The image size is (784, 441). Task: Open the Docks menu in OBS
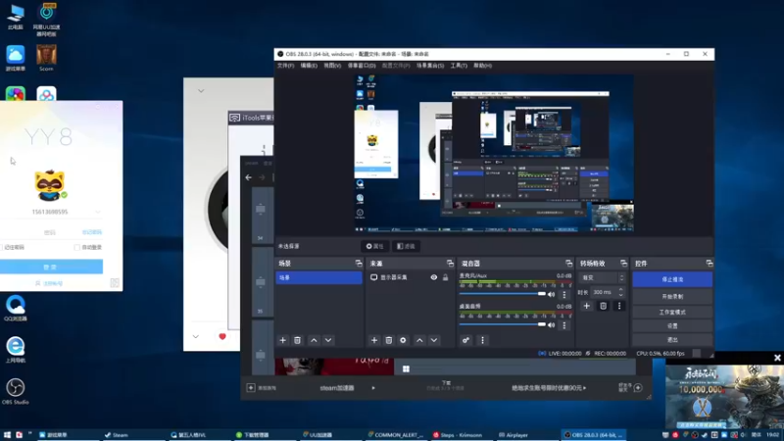(362, 66)
